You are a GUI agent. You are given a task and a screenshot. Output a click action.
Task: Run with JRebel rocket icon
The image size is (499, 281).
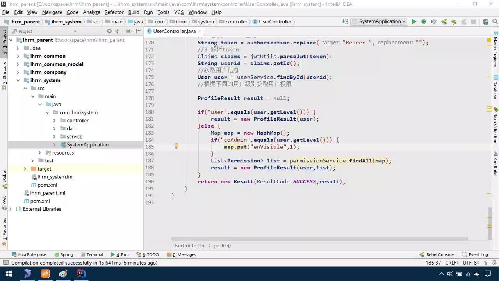click(x=444, y=22)
